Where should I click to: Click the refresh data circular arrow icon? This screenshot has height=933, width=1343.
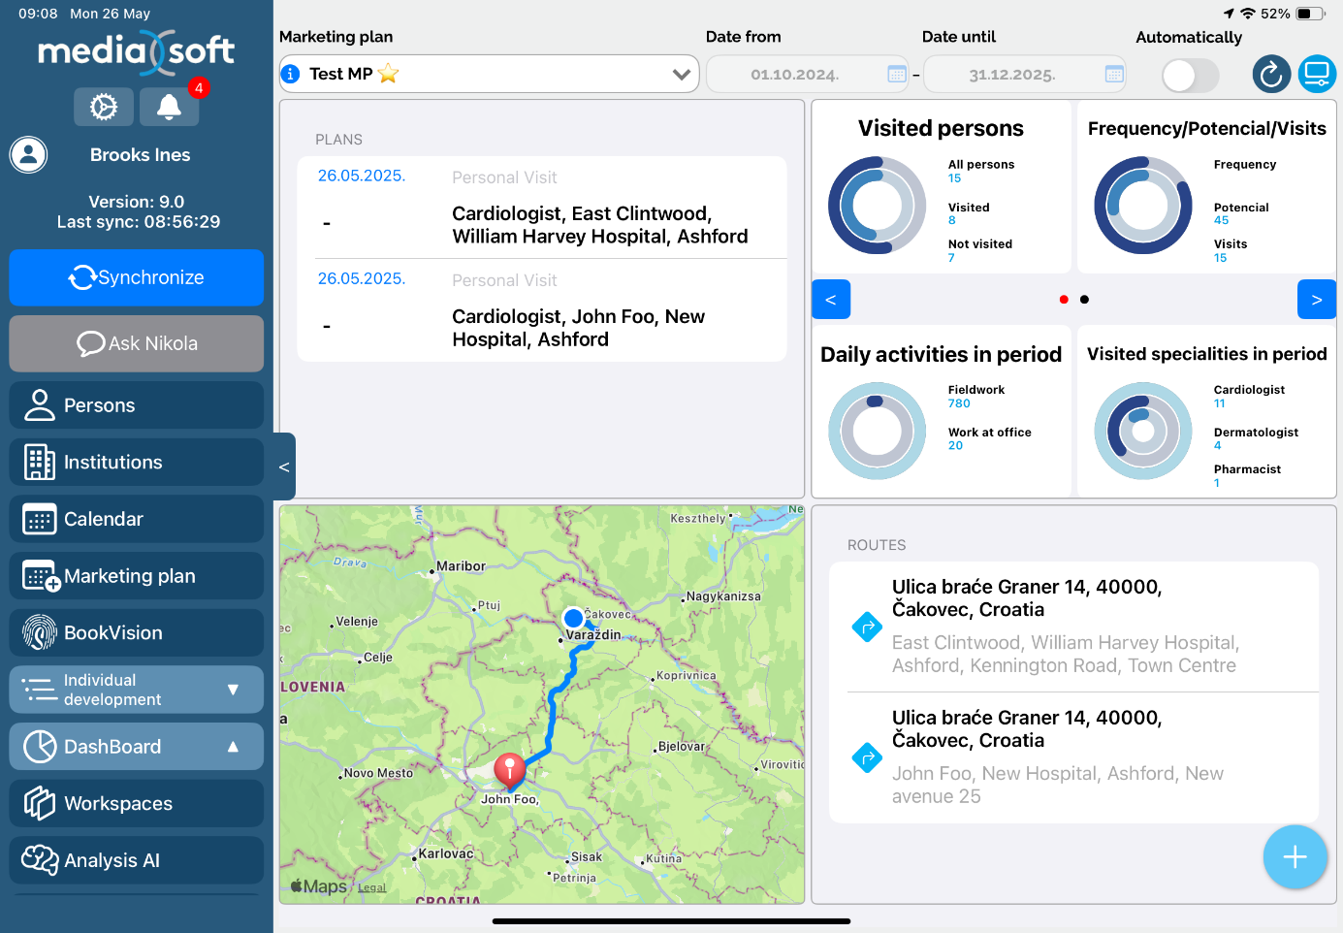pos(1271,74)
